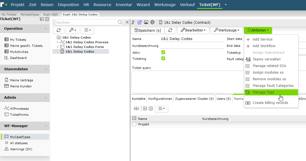This screenshot has width=306, height=161.
Task: Toggle the Aktionen dropdown button
Action: [258, 30]
